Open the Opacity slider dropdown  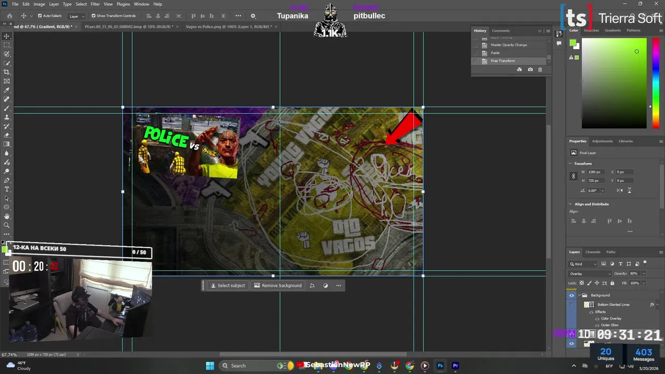point(643,274)
